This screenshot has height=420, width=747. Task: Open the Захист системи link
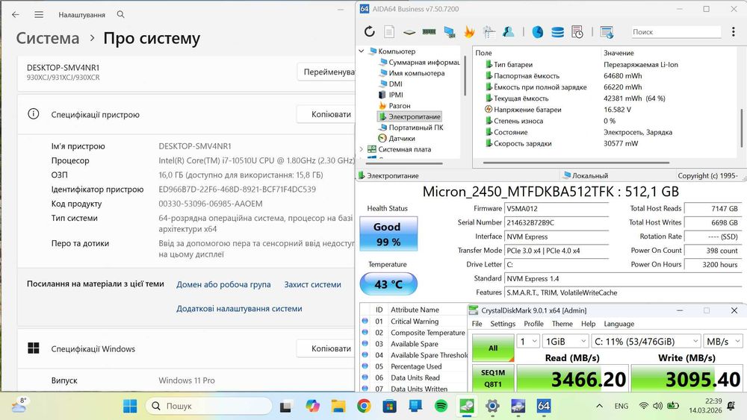pyautogui.click(x=312, y=284)
